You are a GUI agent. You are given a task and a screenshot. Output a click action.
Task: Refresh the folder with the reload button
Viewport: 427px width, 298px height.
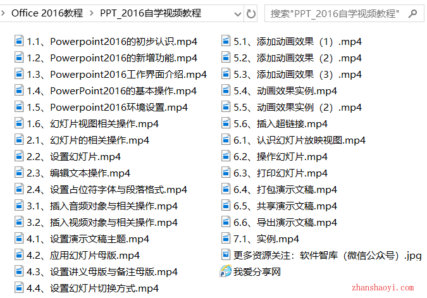pyautogui.click(x=251, y=14)
